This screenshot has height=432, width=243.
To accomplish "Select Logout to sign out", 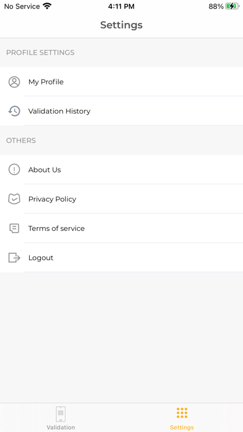I will (x=122, y=258).
